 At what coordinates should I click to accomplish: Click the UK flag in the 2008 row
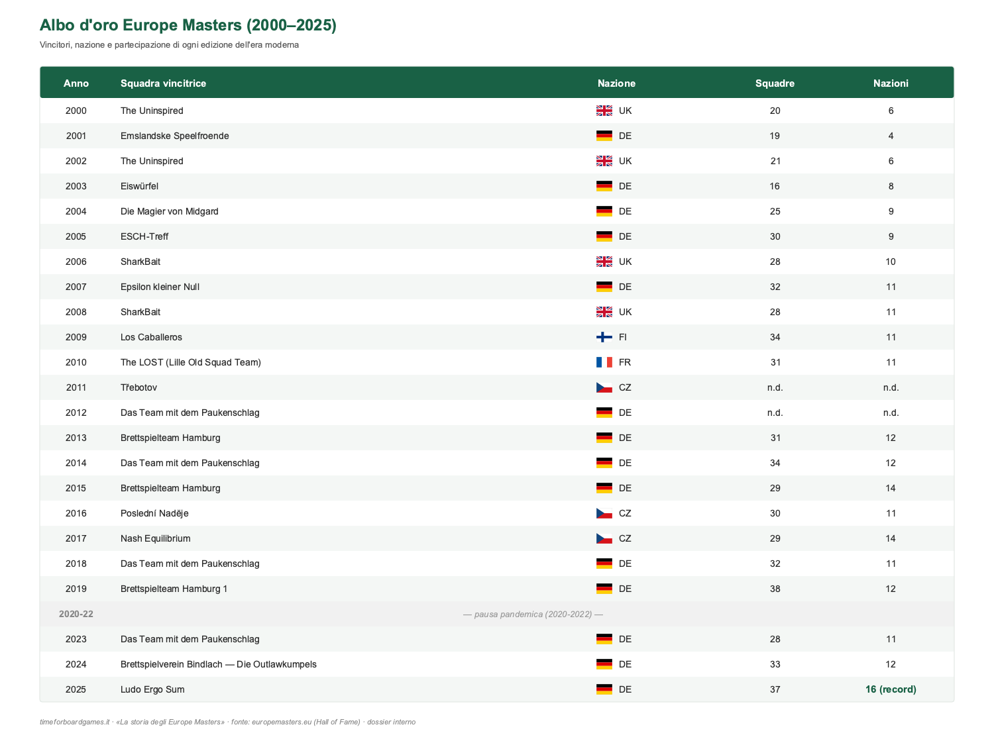pyautogui.click(x=604, y=312)
